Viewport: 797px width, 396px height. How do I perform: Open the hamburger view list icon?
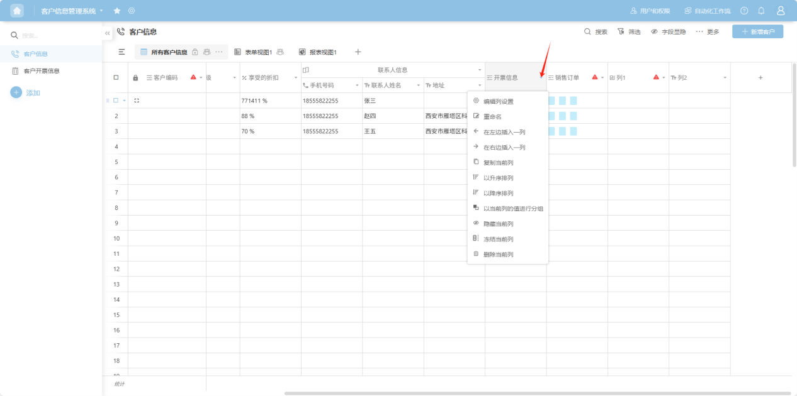(x=122, y=52)
